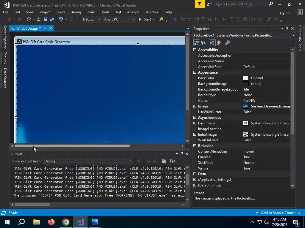Open Firefox from the taskbar
This screenshot has width=305, height=228.
click(x=51, y=222)
